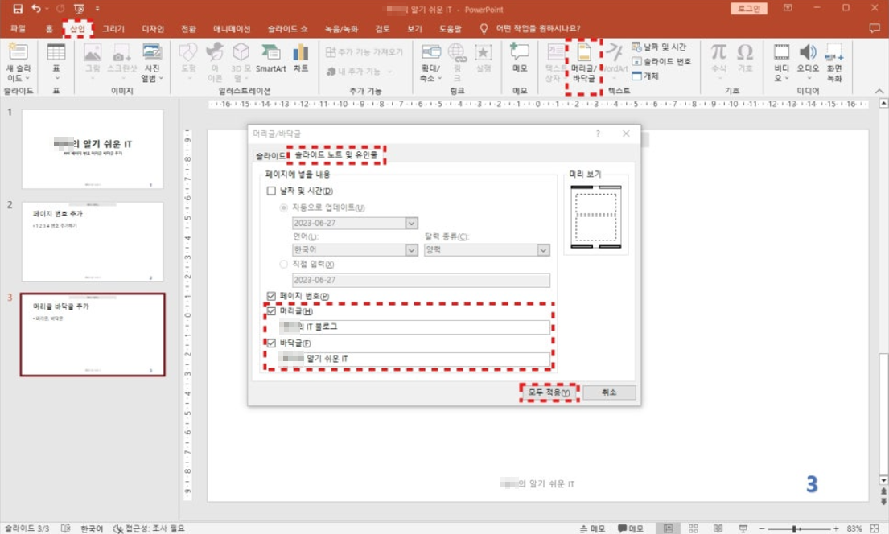
Task: Enable the Date and Time (날짜 및 시간) checkbox
Action: click(271, 191)
